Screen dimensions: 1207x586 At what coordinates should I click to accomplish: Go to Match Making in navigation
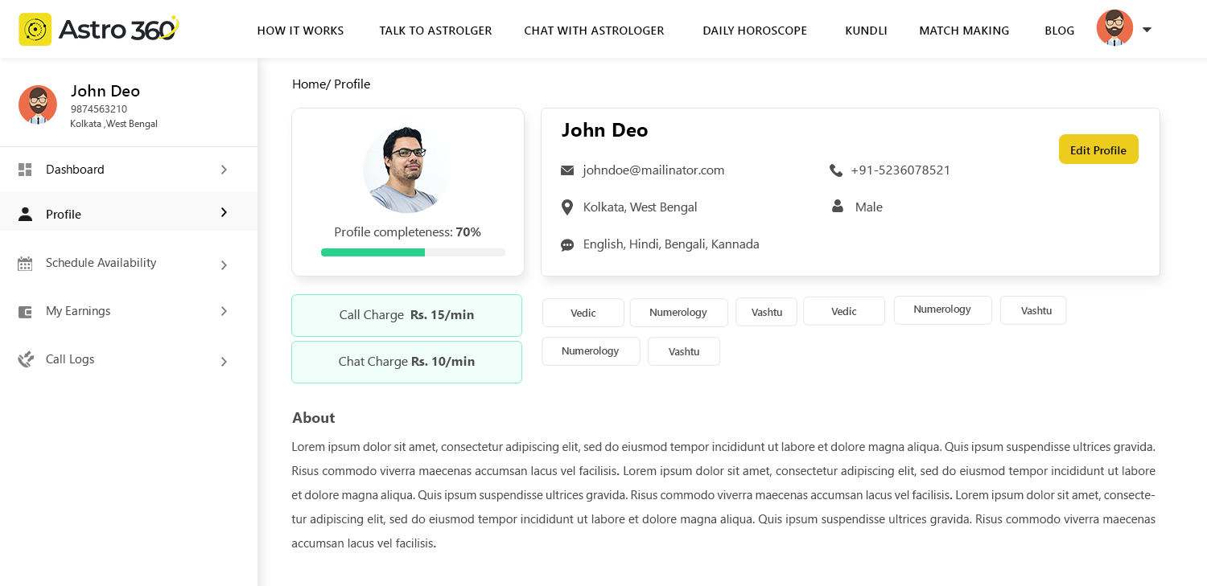[x=963, y=31]
